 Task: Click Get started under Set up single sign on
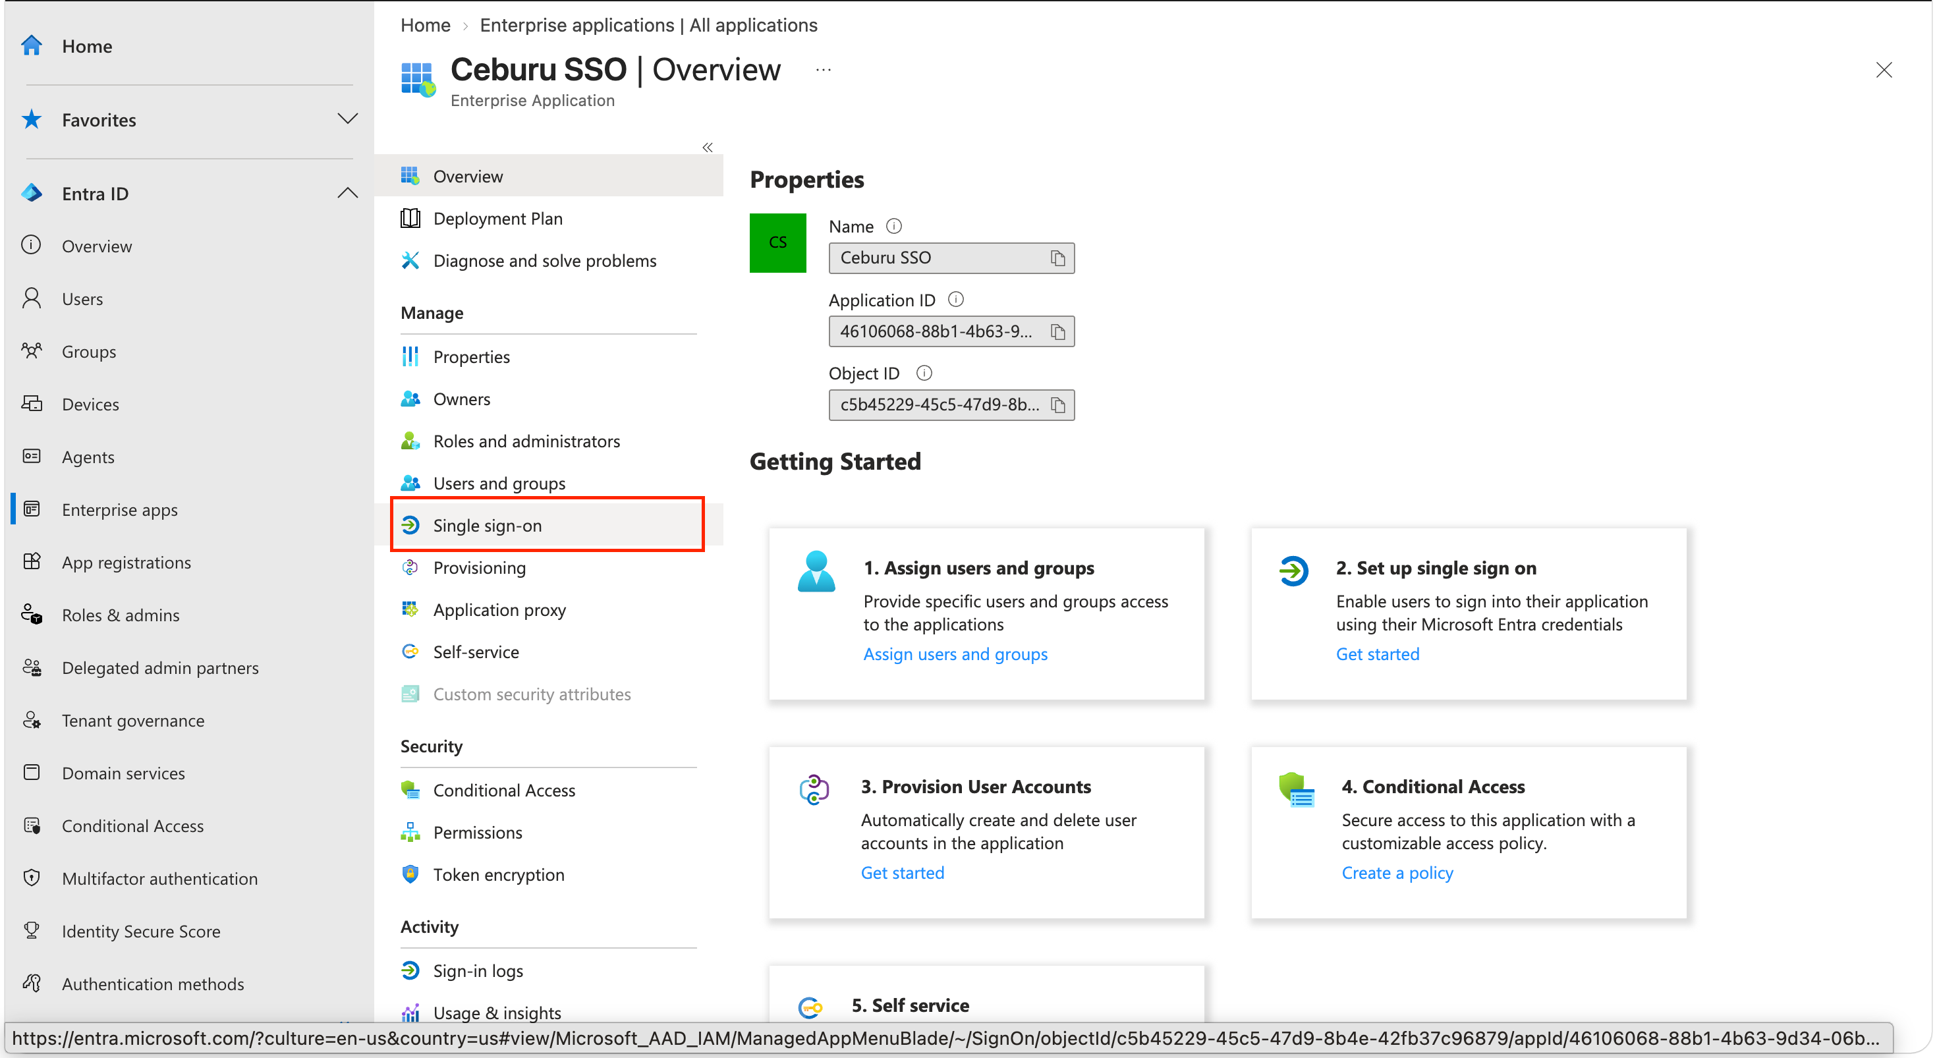1378,654
